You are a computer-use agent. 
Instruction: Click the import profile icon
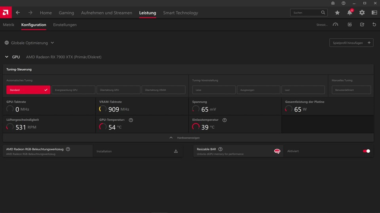350,24
